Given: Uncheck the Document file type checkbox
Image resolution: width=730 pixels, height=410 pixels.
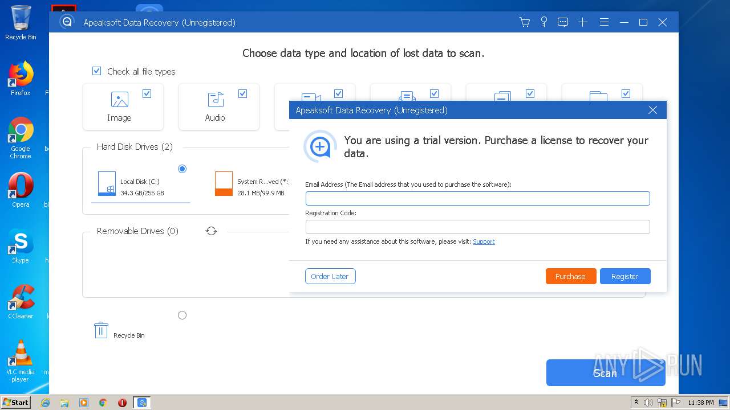Looking at the screenshot, I should click(x=530, y=93).
